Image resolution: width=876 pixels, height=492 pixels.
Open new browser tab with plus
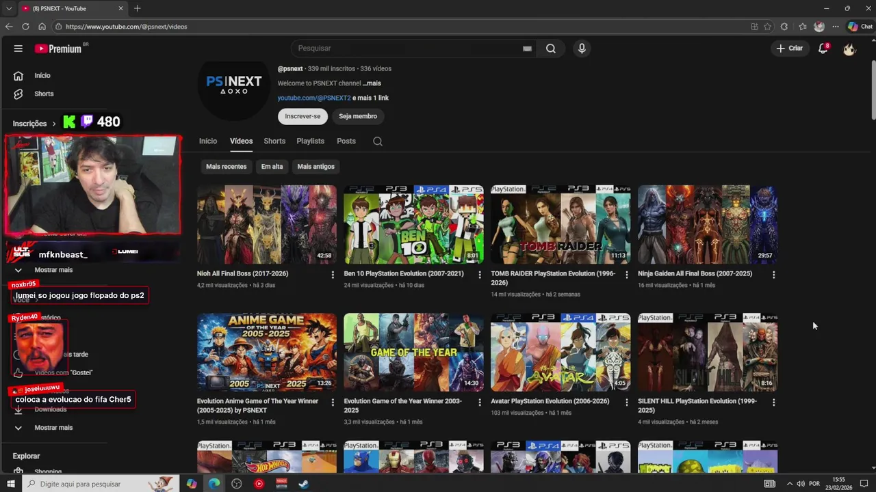click(137, 8)
